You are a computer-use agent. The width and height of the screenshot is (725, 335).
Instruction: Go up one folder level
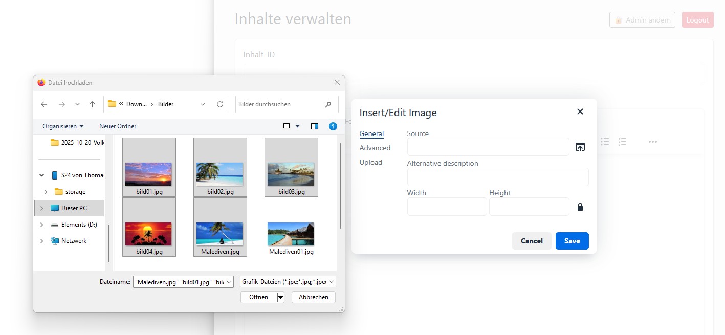tap(92, 104)
